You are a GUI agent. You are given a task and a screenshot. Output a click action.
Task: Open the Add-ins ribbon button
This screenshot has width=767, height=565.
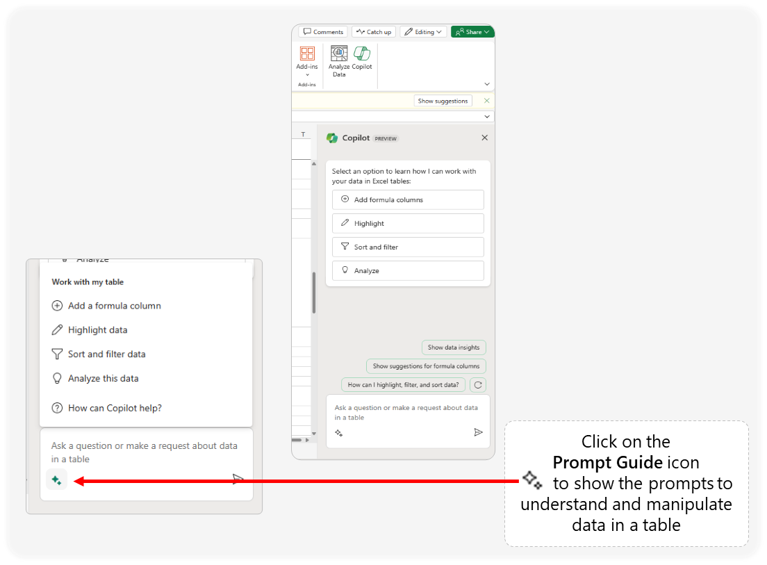307,60
